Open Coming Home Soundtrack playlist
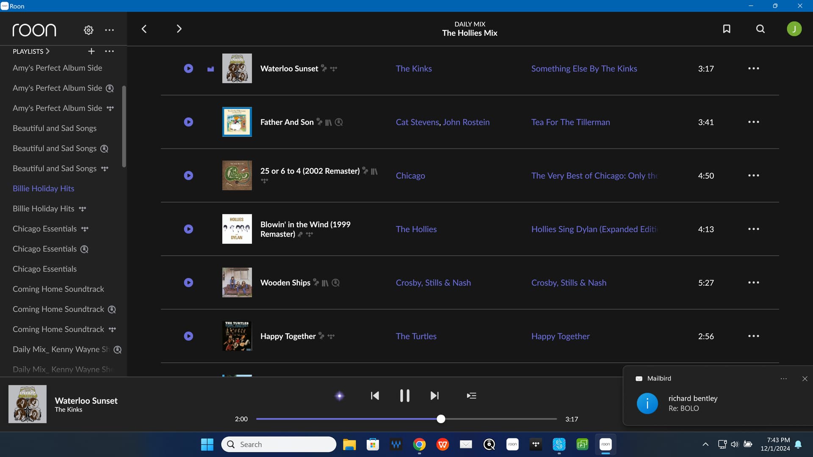 click(58, 289)
